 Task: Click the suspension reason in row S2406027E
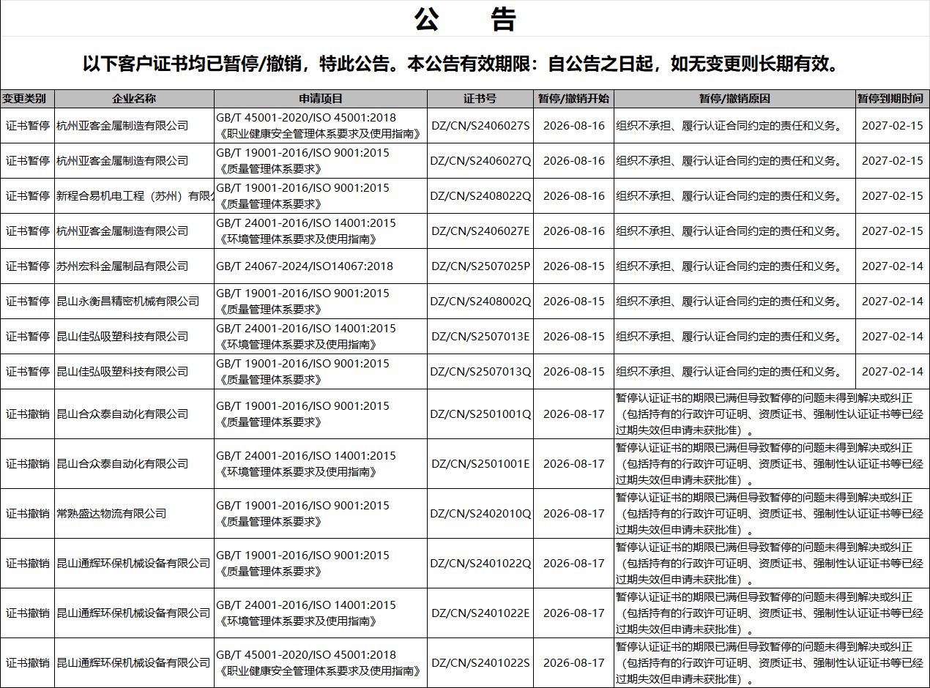pos(729,231)
